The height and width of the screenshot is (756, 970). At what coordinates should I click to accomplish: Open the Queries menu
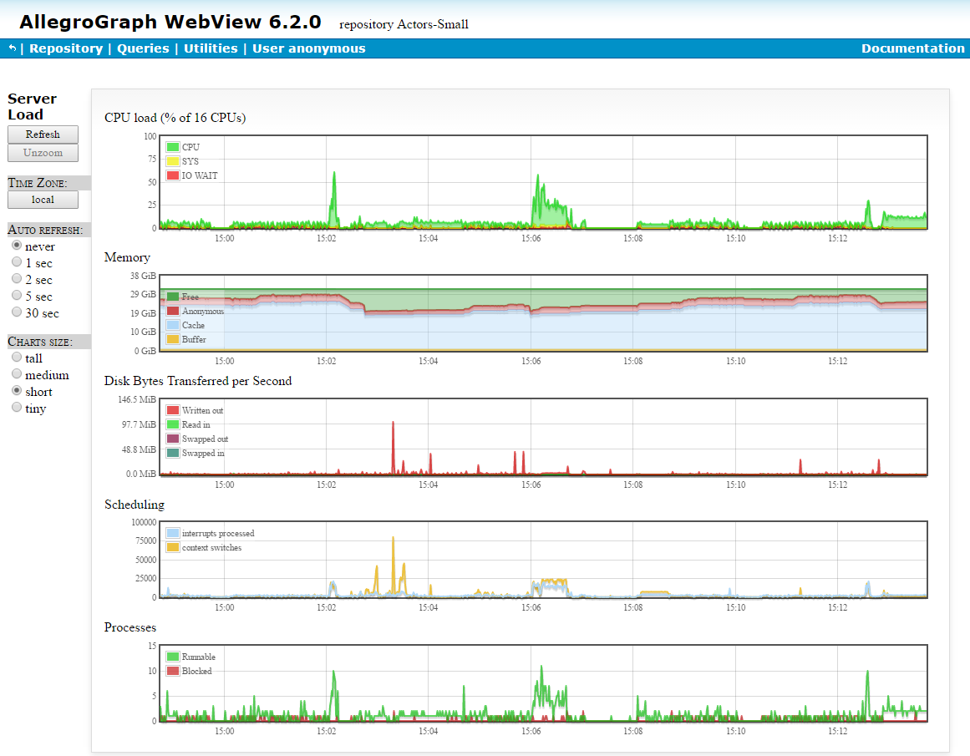click(x=143, y=48)
